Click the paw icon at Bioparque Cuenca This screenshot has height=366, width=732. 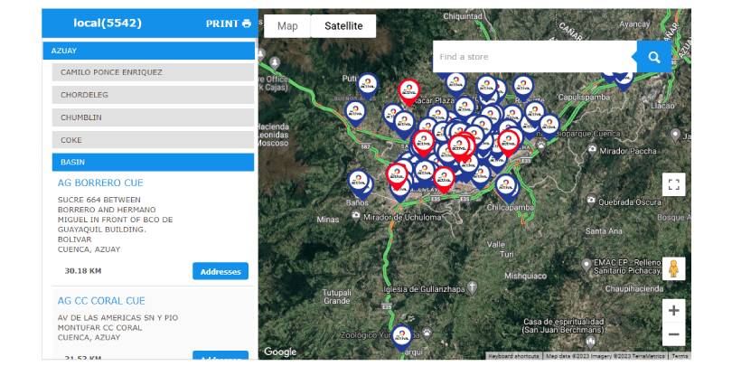click(541, 145)
